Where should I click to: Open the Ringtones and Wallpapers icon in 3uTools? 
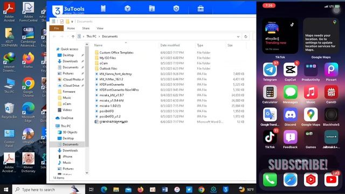point(152,9)
